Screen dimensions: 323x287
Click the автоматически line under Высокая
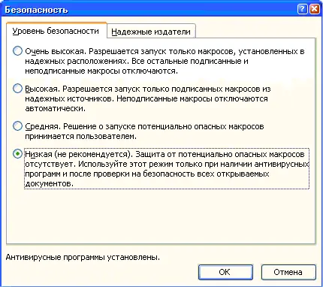pyautogui.click(x=55, y=108)
